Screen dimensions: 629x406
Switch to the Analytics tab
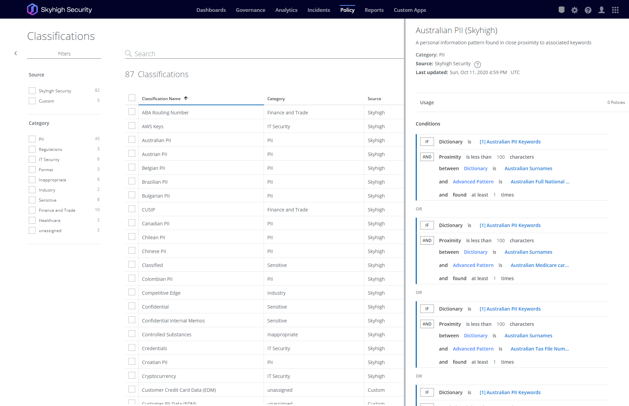pos(286,10)
